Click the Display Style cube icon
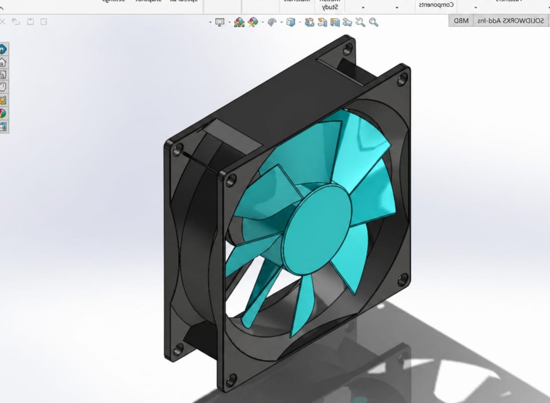The width and height of the screenshot is (550, 403). [x=291, y=23]
